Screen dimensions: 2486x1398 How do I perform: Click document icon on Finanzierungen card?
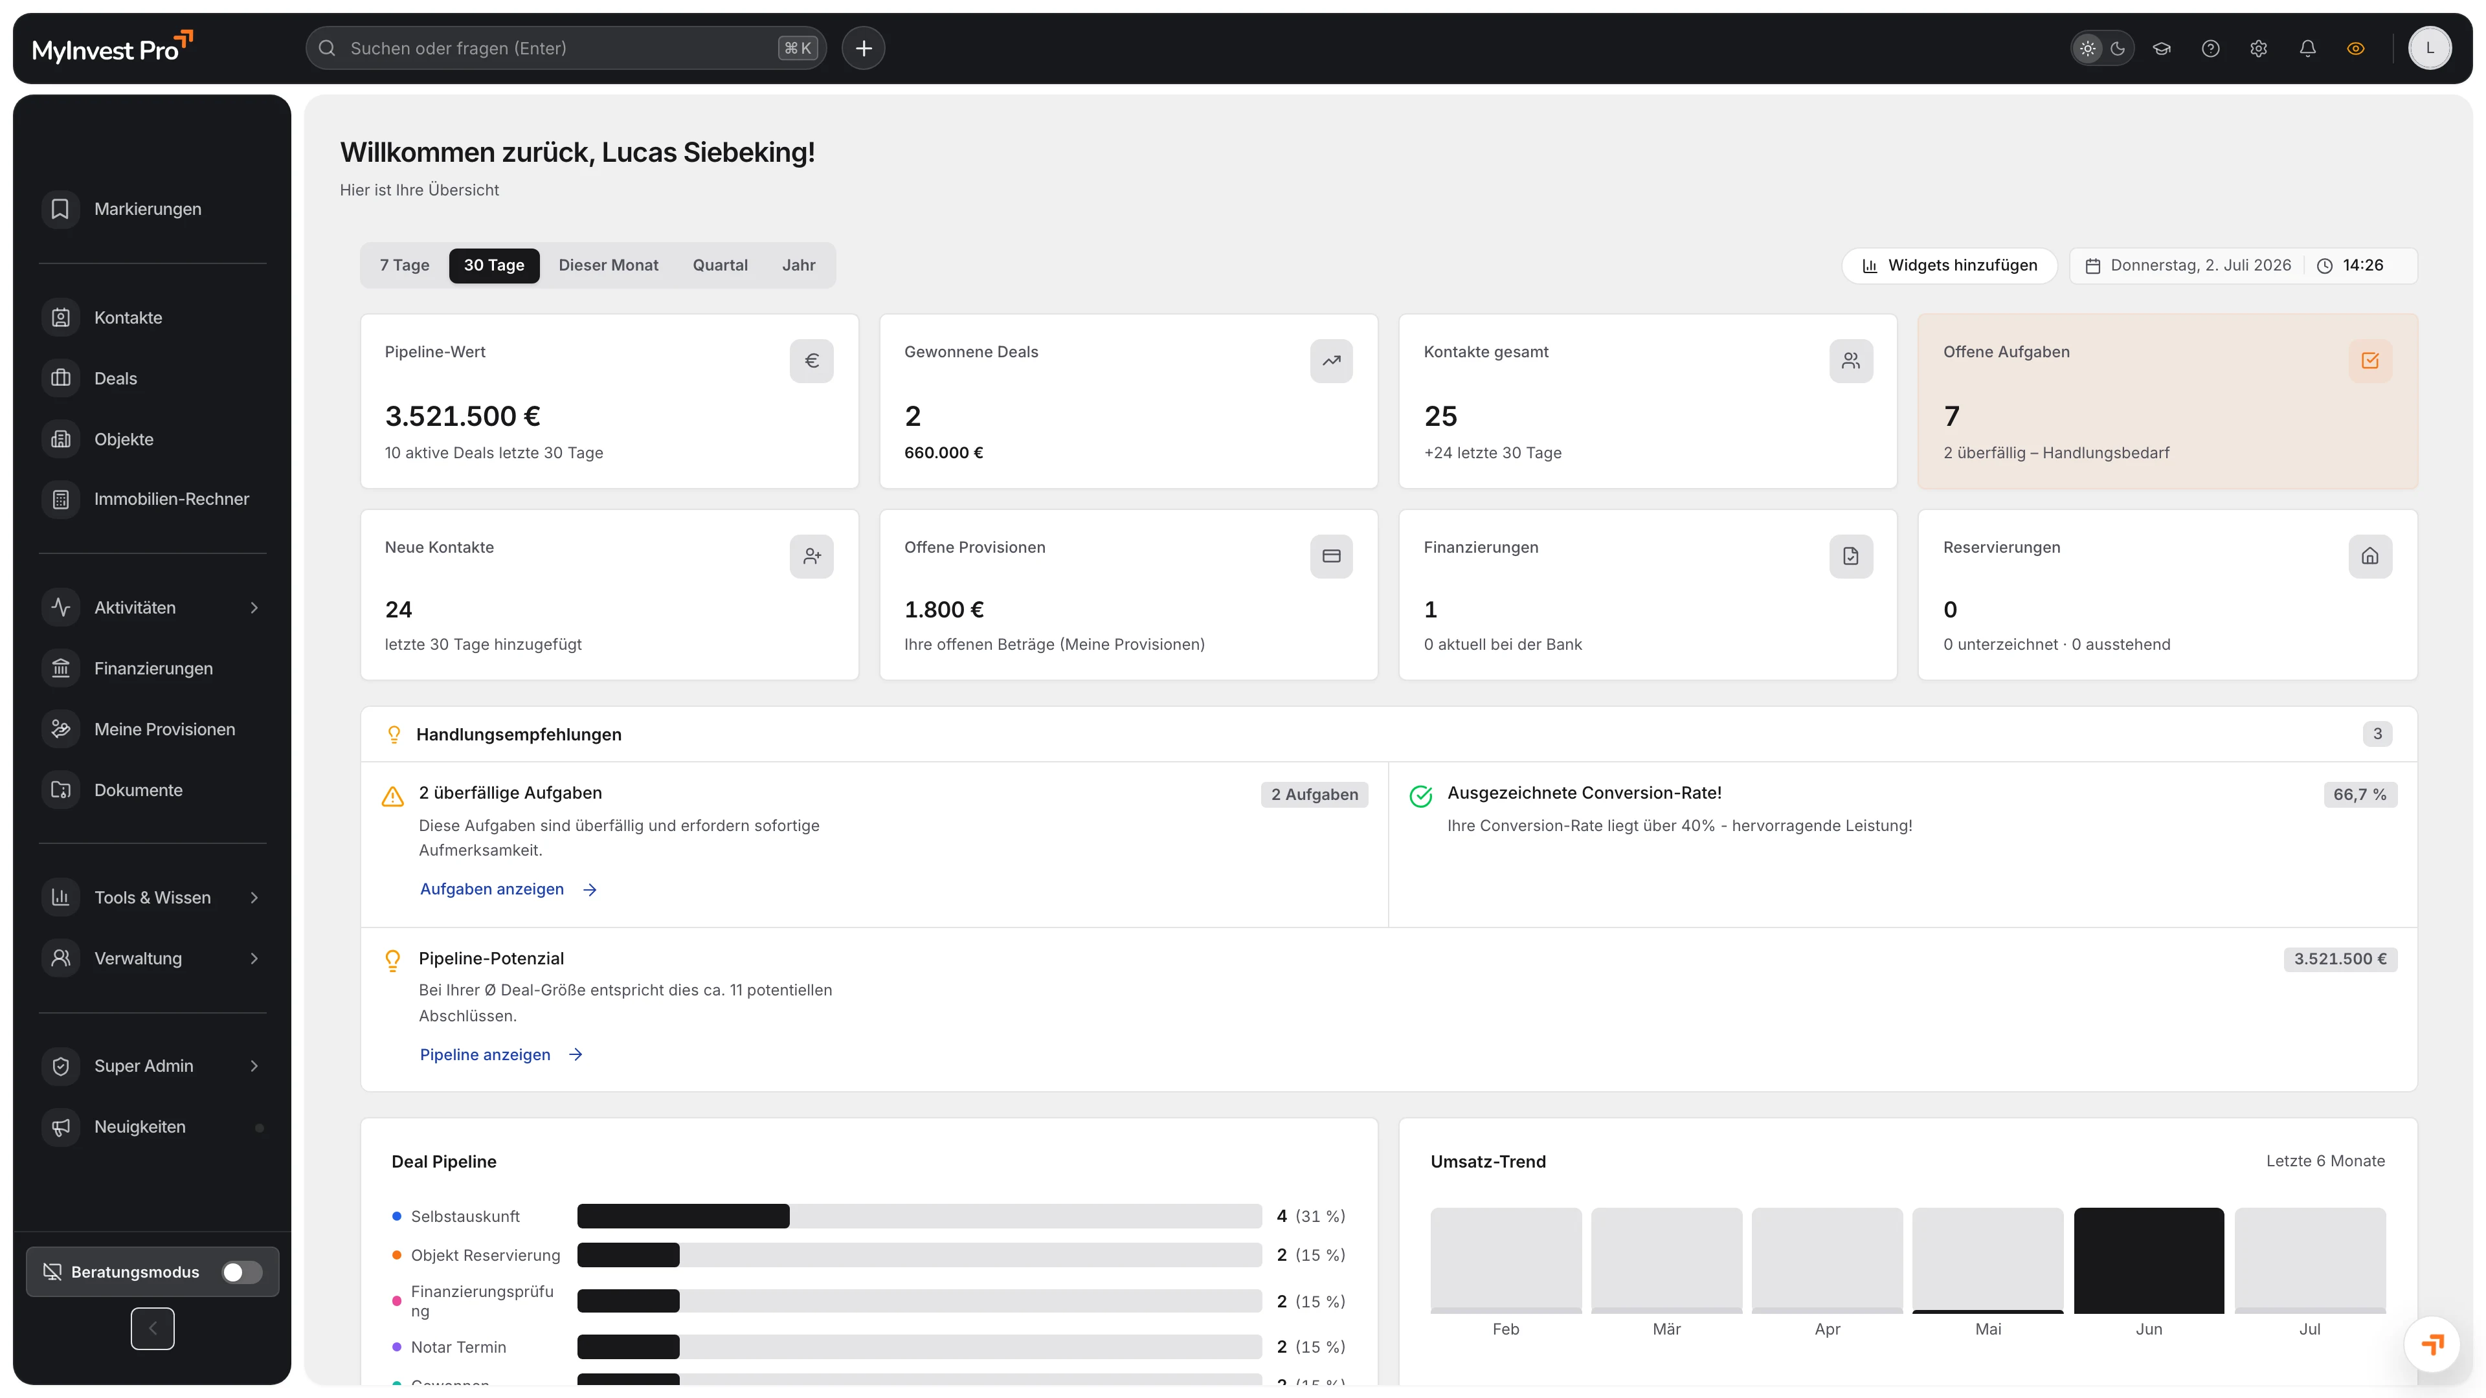[x=1851, y=557]
